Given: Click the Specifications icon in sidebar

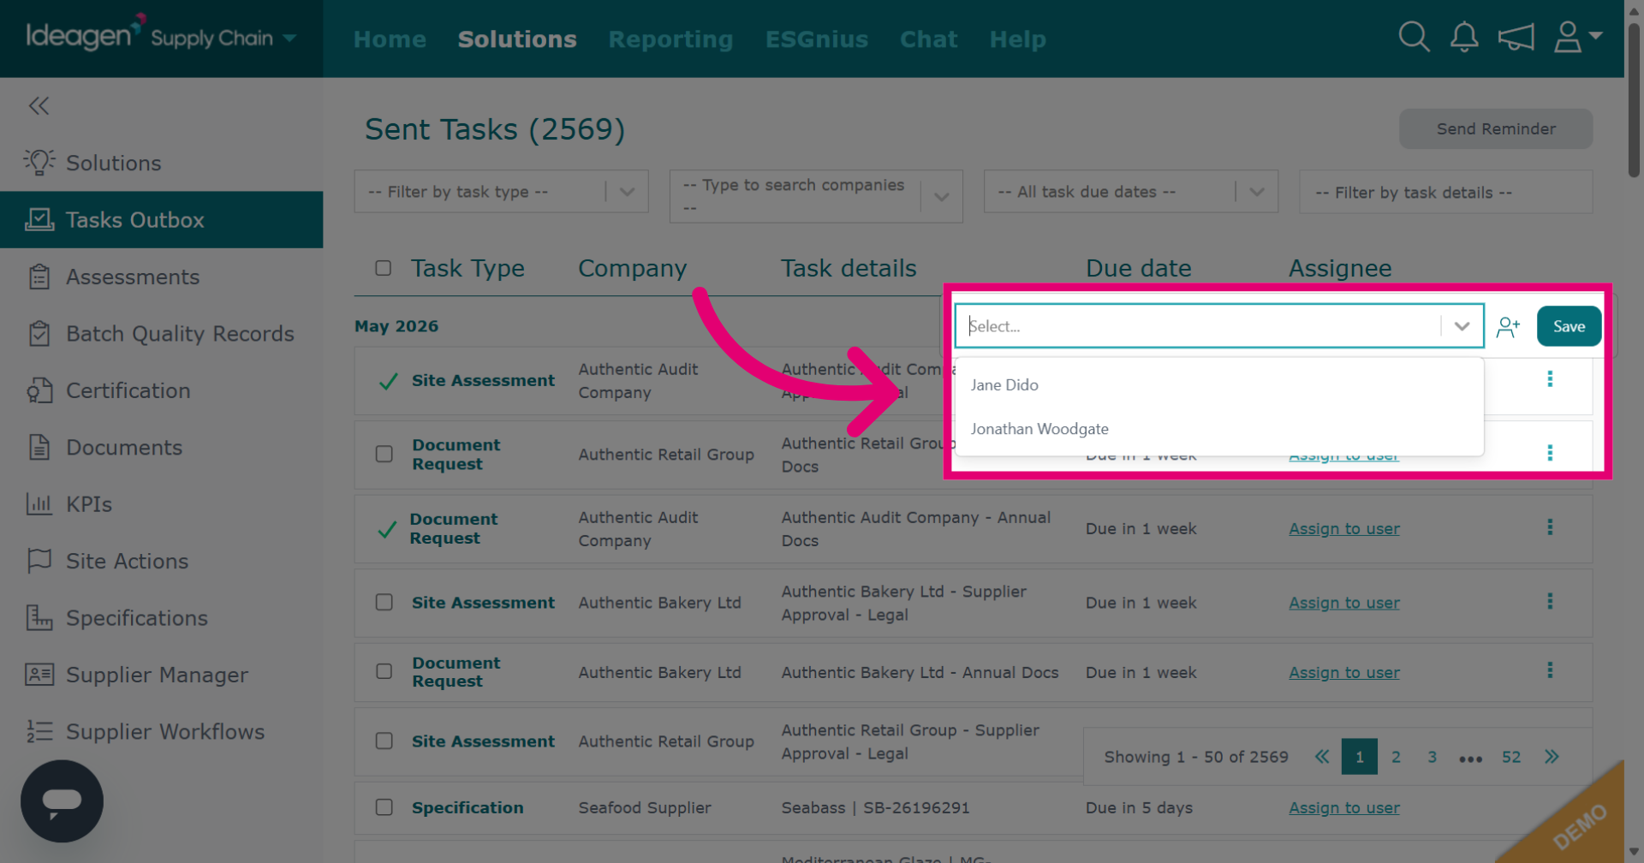Looking at the screenshot, I should coord(39,617).
